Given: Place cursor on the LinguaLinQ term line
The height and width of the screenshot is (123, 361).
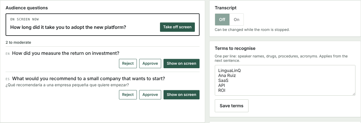Looking at the screenshot, I should pos(229,71).
